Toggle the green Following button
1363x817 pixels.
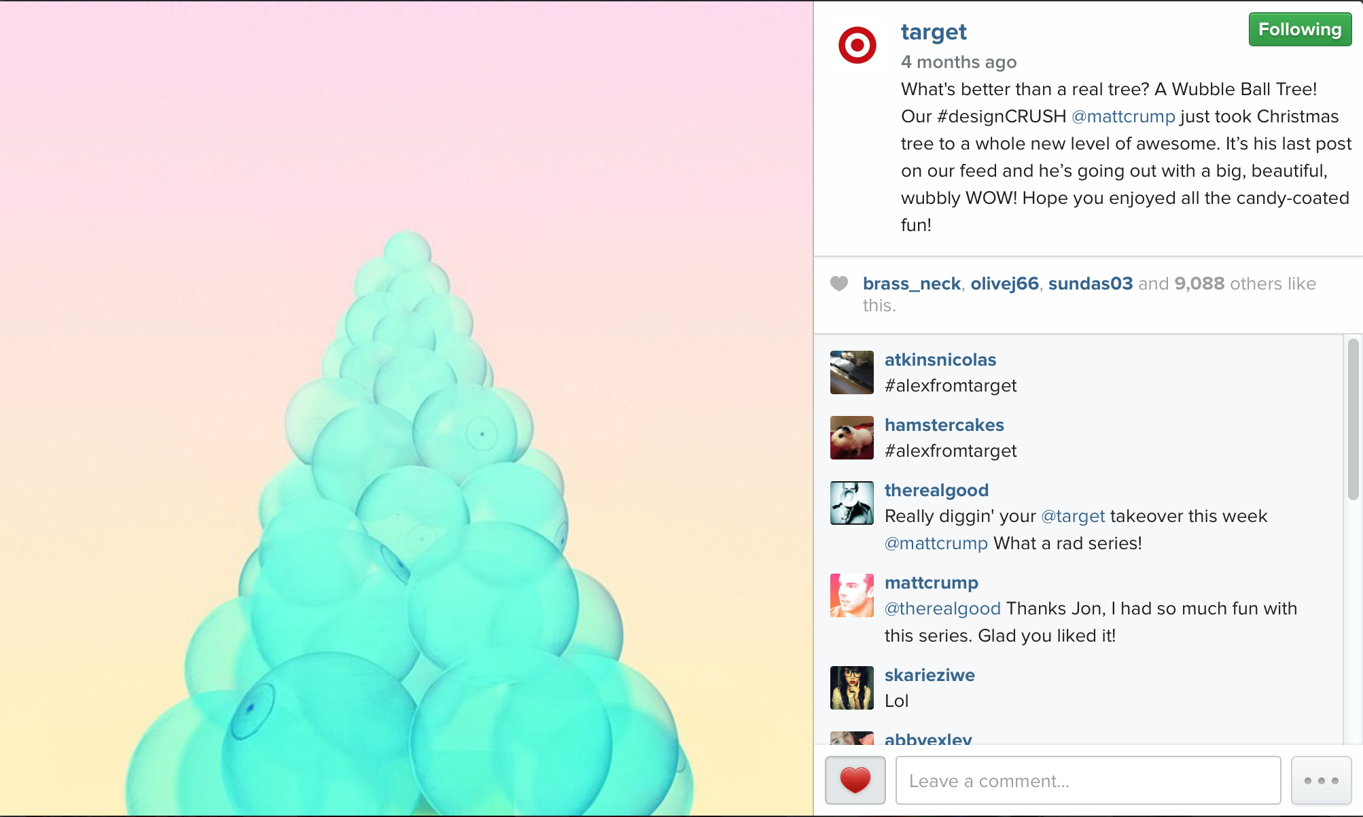point(1300,29)
